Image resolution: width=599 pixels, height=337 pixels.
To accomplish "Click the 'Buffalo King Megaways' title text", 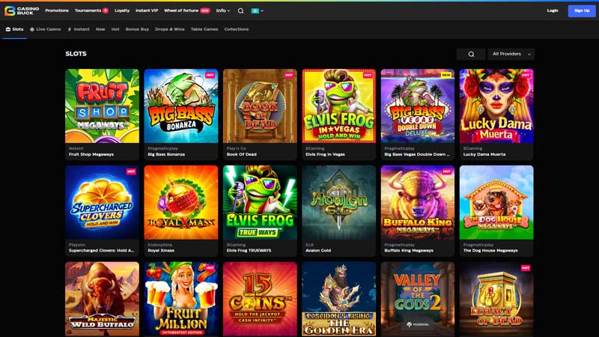I will 409,251.
